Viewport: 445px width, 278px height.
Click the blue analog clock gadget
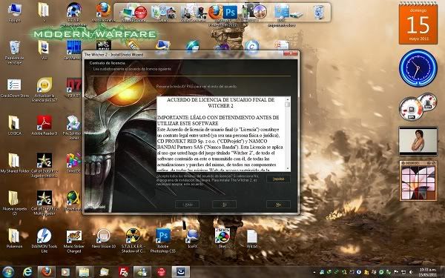click(418, 68)
